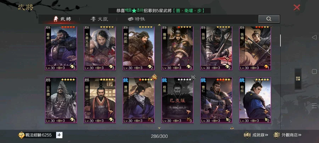The width and height of the screenshot is (319, 143).
Task: Add tactic experience with plus button
Action: [x=59, y=135]
